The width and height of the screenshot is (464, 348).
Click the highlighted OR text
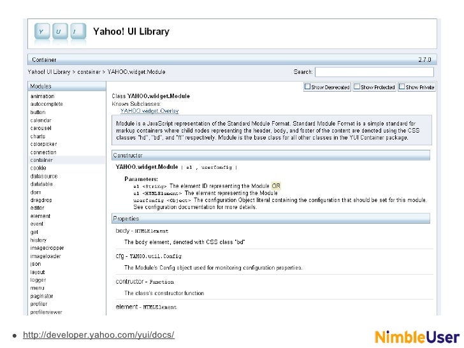tap(276, 186)
